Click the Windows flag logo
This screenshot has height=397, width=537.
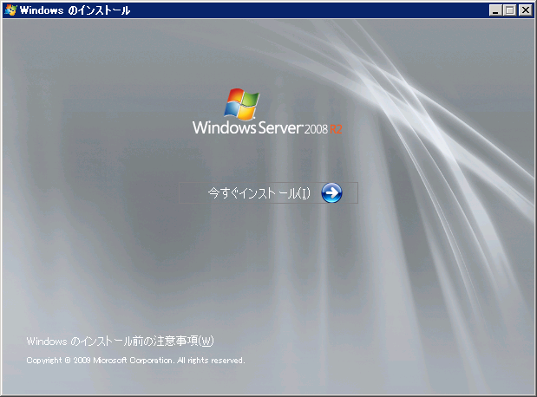(242, 104)
